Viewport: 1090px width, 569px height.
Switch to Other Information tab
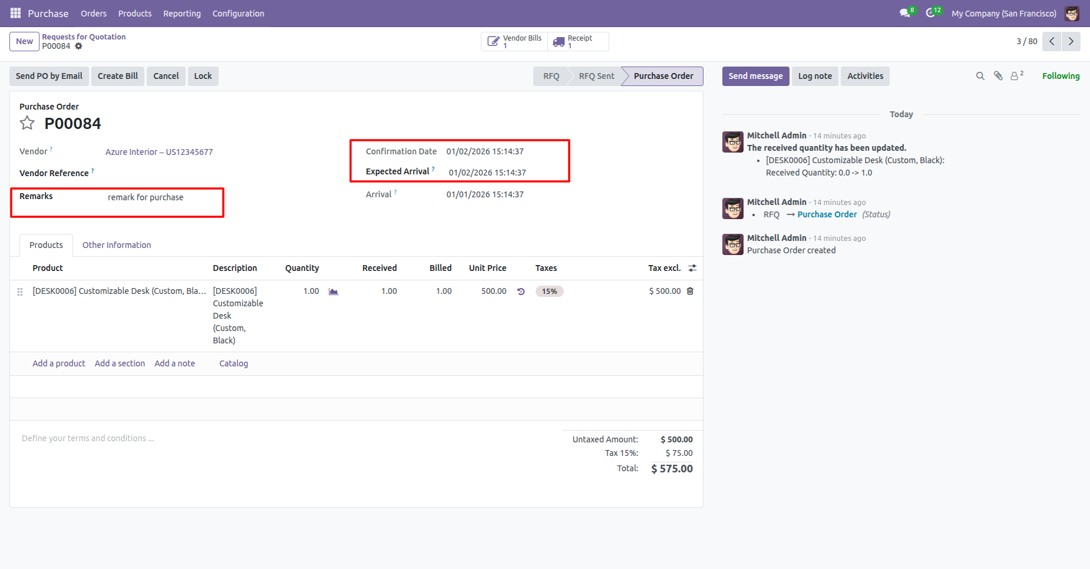tap(117, 245)
